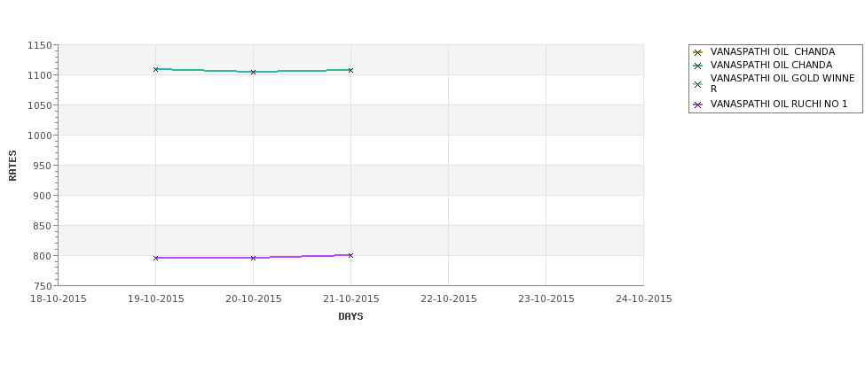Click the purple RUCHI NO 1 legend marker
The height and width of the screenshot is (380, 865).
coord(697,105)
